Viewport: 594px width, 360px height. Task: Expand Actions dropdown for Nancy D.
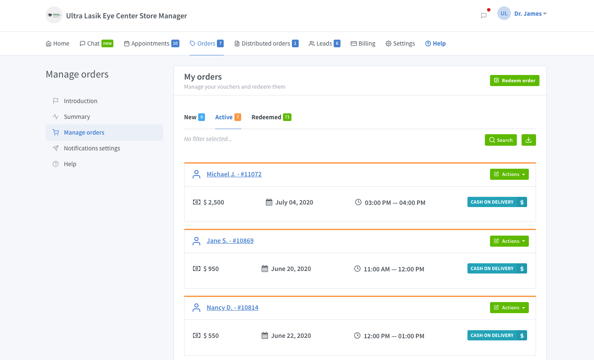509,308
